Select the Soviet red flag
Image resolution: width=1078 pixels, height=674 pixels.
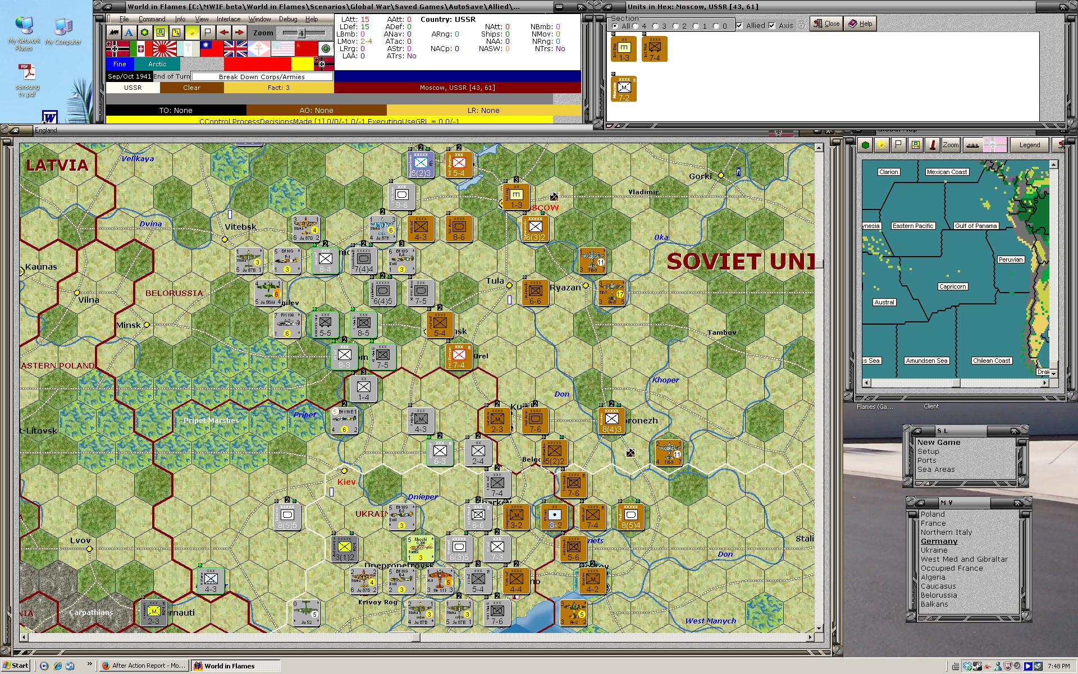(x=306, y=49)
